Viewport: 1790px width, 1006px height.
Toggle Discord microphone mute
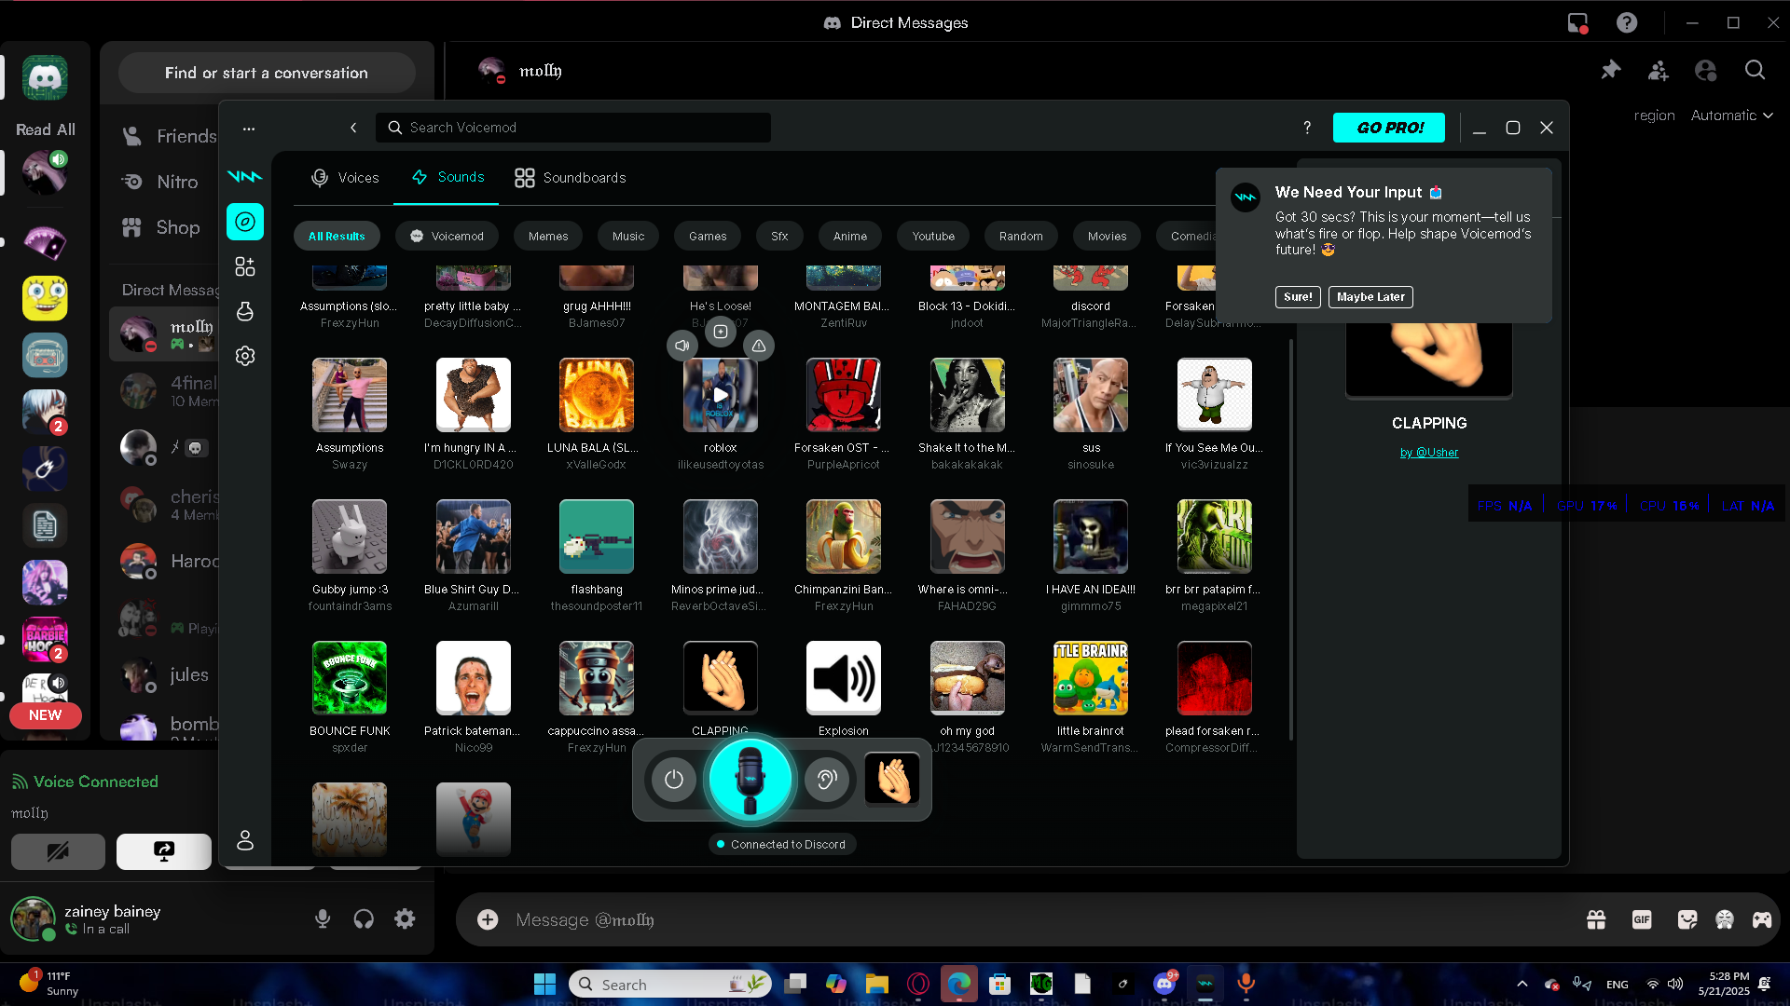[323, 919]
